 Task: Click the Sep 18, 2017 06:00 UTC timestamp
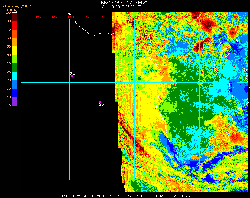tap(123, 7)
